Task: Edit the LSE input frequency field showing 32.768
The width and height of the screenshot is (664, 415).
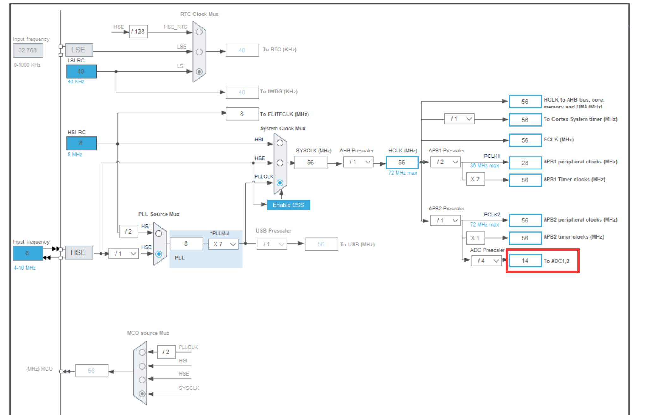Action: pos(28,50)
